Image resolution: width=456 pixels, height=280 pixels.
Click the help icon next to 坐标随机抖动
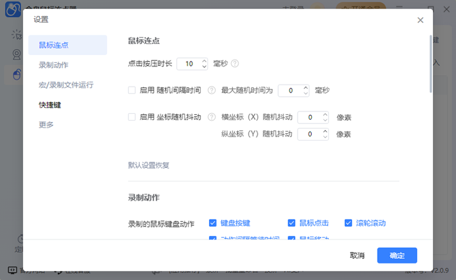tap(211, 117)
